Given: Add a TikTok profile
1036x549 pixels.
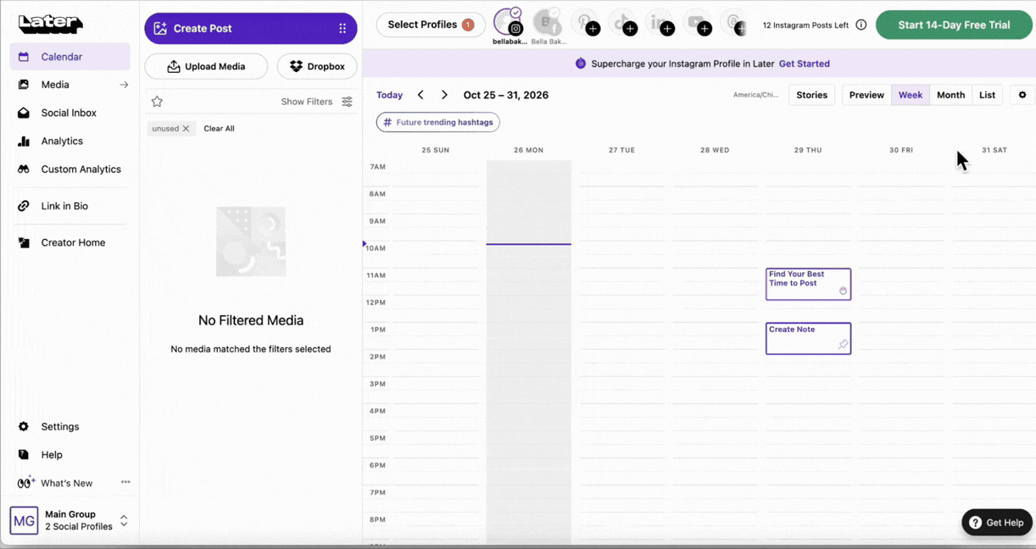Looking at the screenshot, I should point(622,23).
